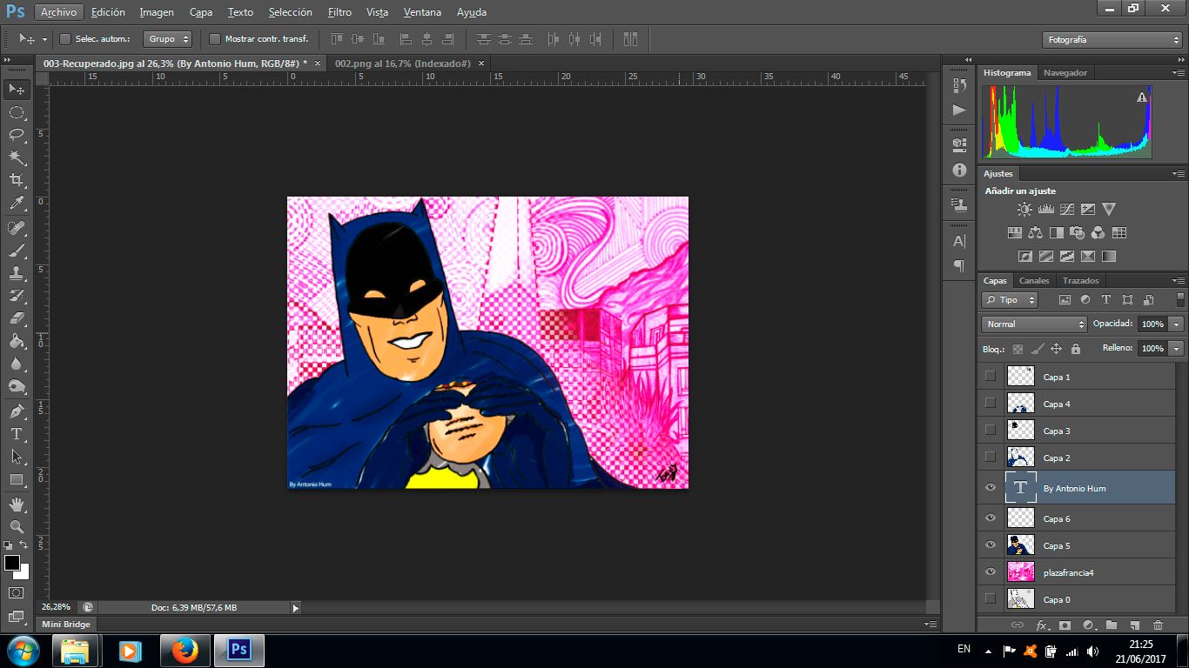
Task: Open the Filtro menu
Action: 339,12
